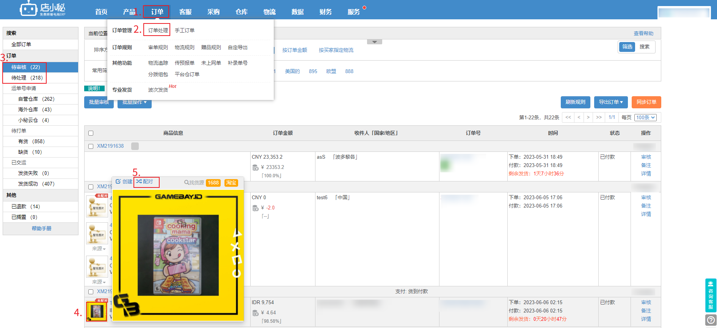Open the 物流 top menu
Image resolution: width=717 pixels, height=328 pixels.
[x=269, y=12]
